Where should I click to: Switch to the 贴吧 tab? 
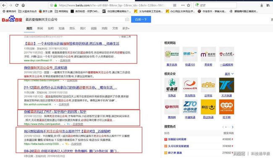51,28
